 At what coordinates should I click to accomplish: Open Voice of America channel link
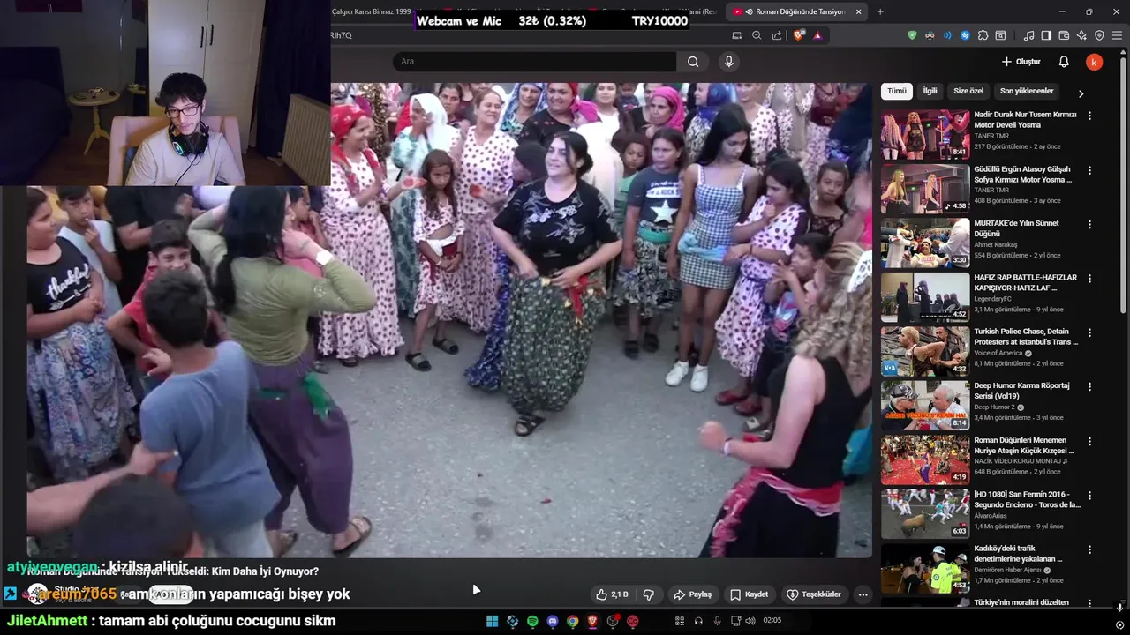[x=998, y=353]
